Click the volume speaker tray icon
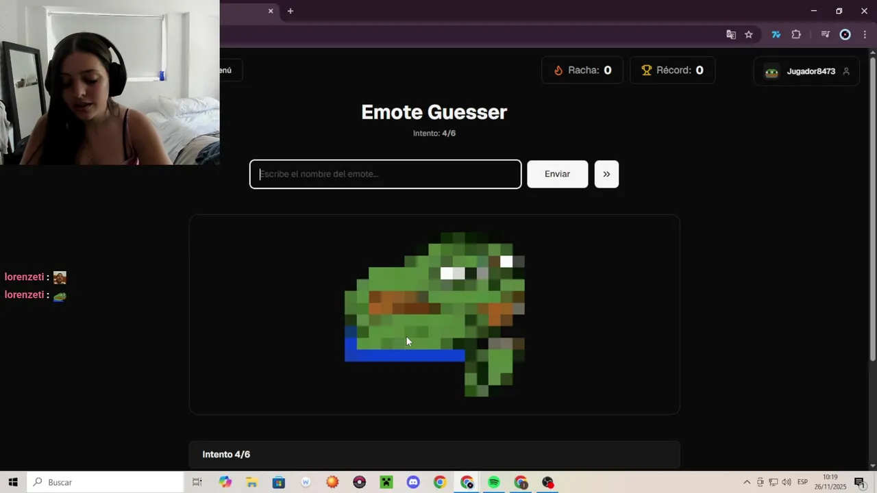877x493 pixels. [x=786, y=482]
